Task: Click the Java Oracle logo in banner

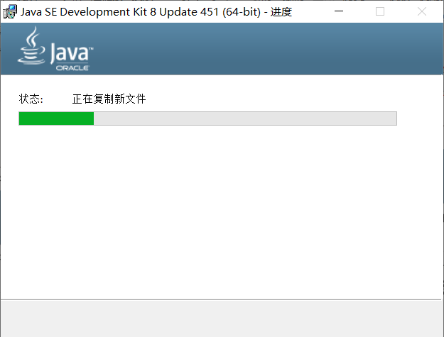Action: click(x=55, y=49)
